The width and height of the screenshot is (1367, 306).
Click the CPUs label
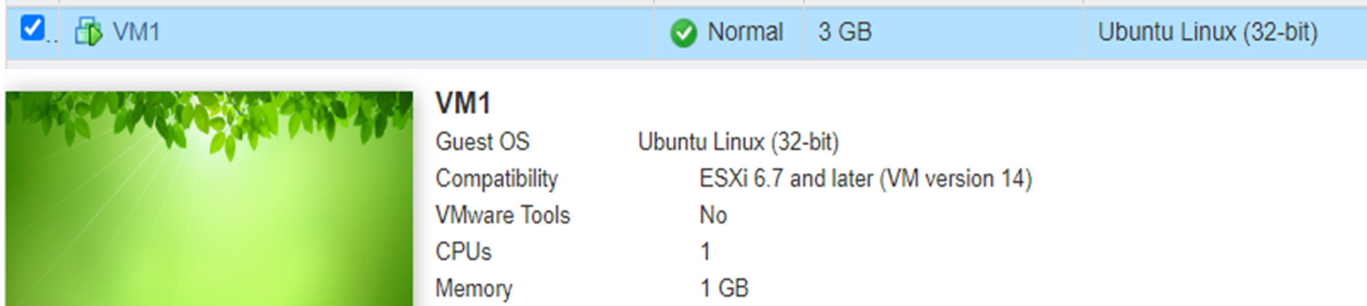pyautogui.click(x=463, y=252)
